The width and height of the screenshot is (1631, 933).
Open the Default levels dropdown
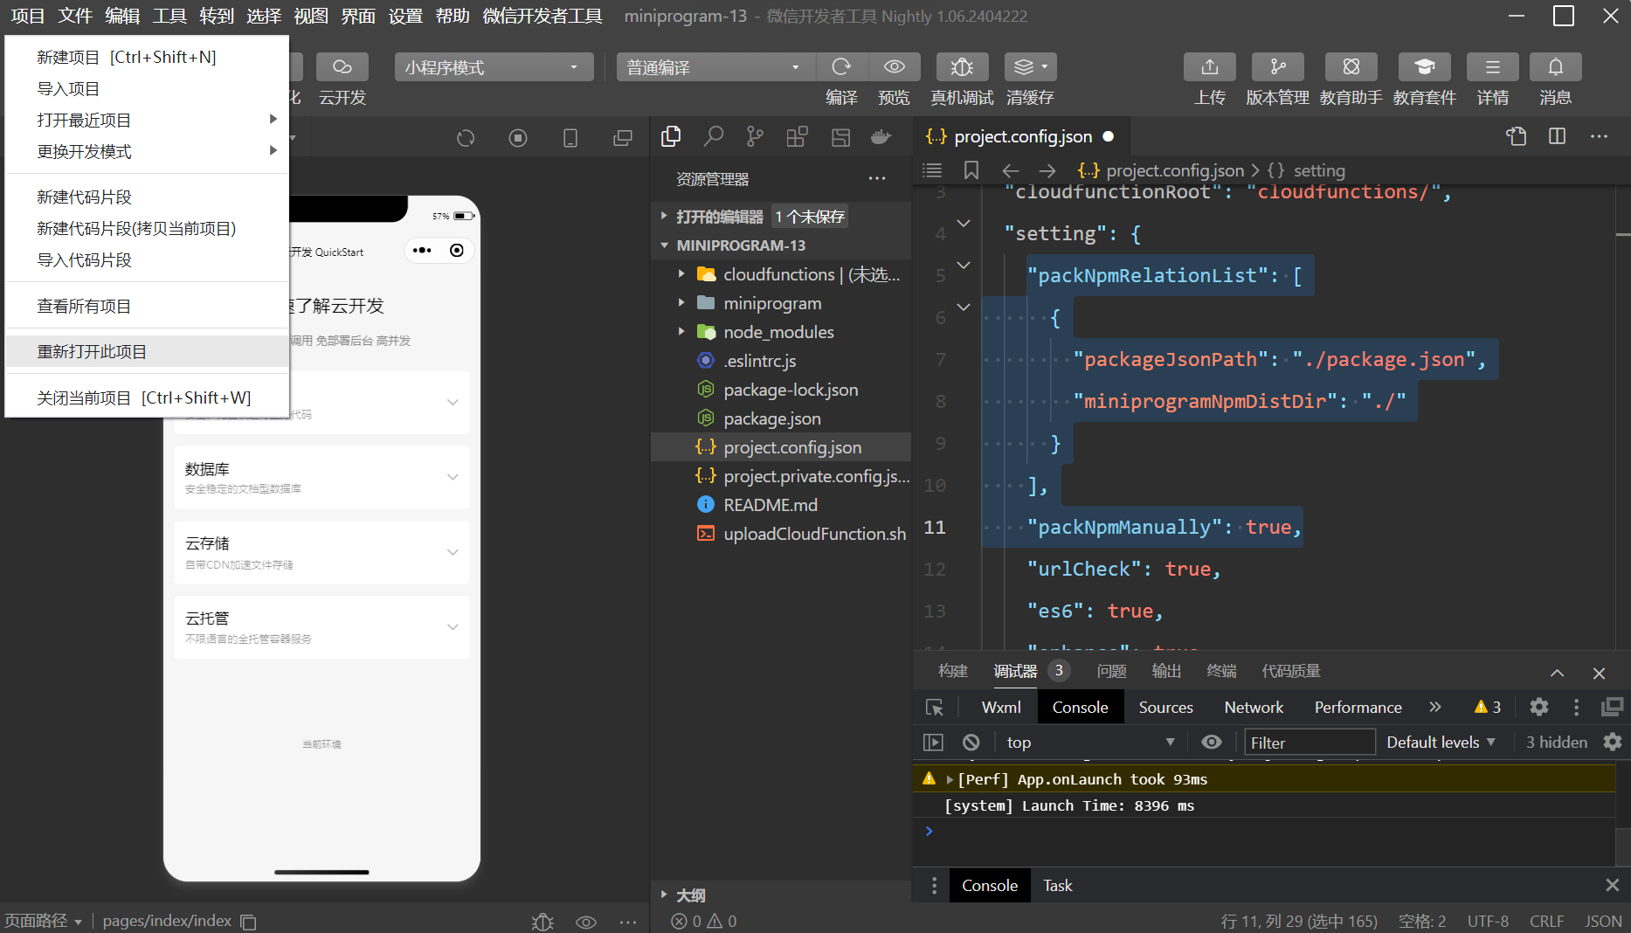[1441, 742]
